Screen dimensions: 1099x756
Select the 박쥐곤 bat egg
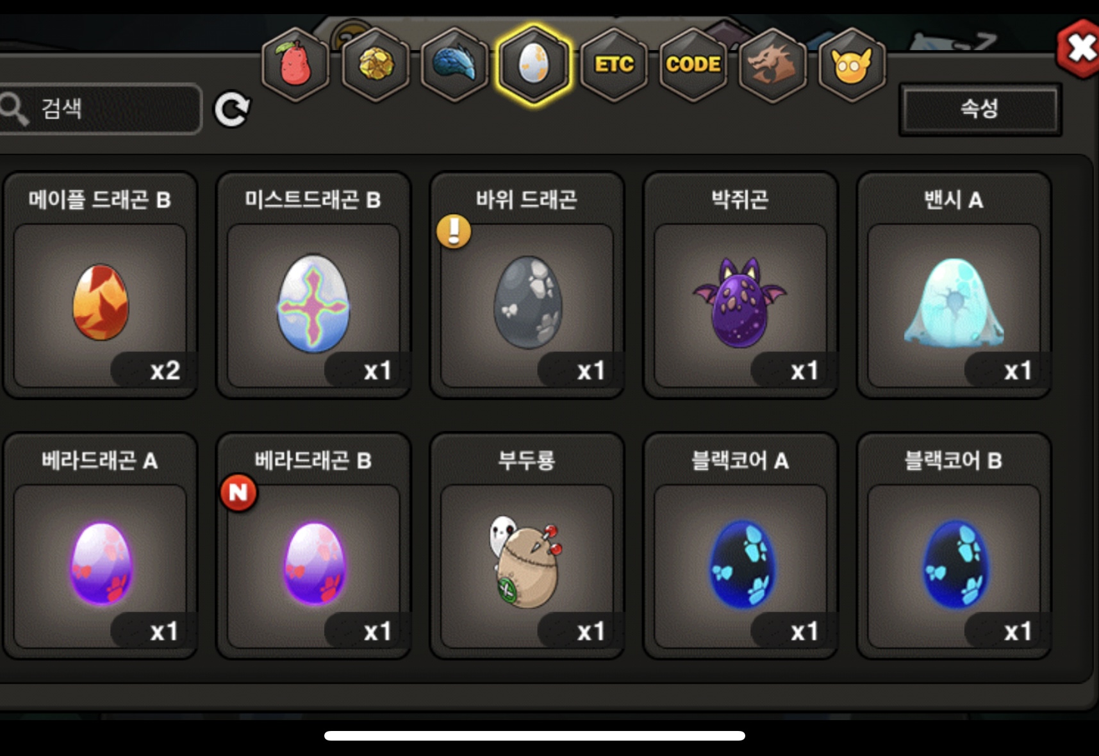click(740, 285)
